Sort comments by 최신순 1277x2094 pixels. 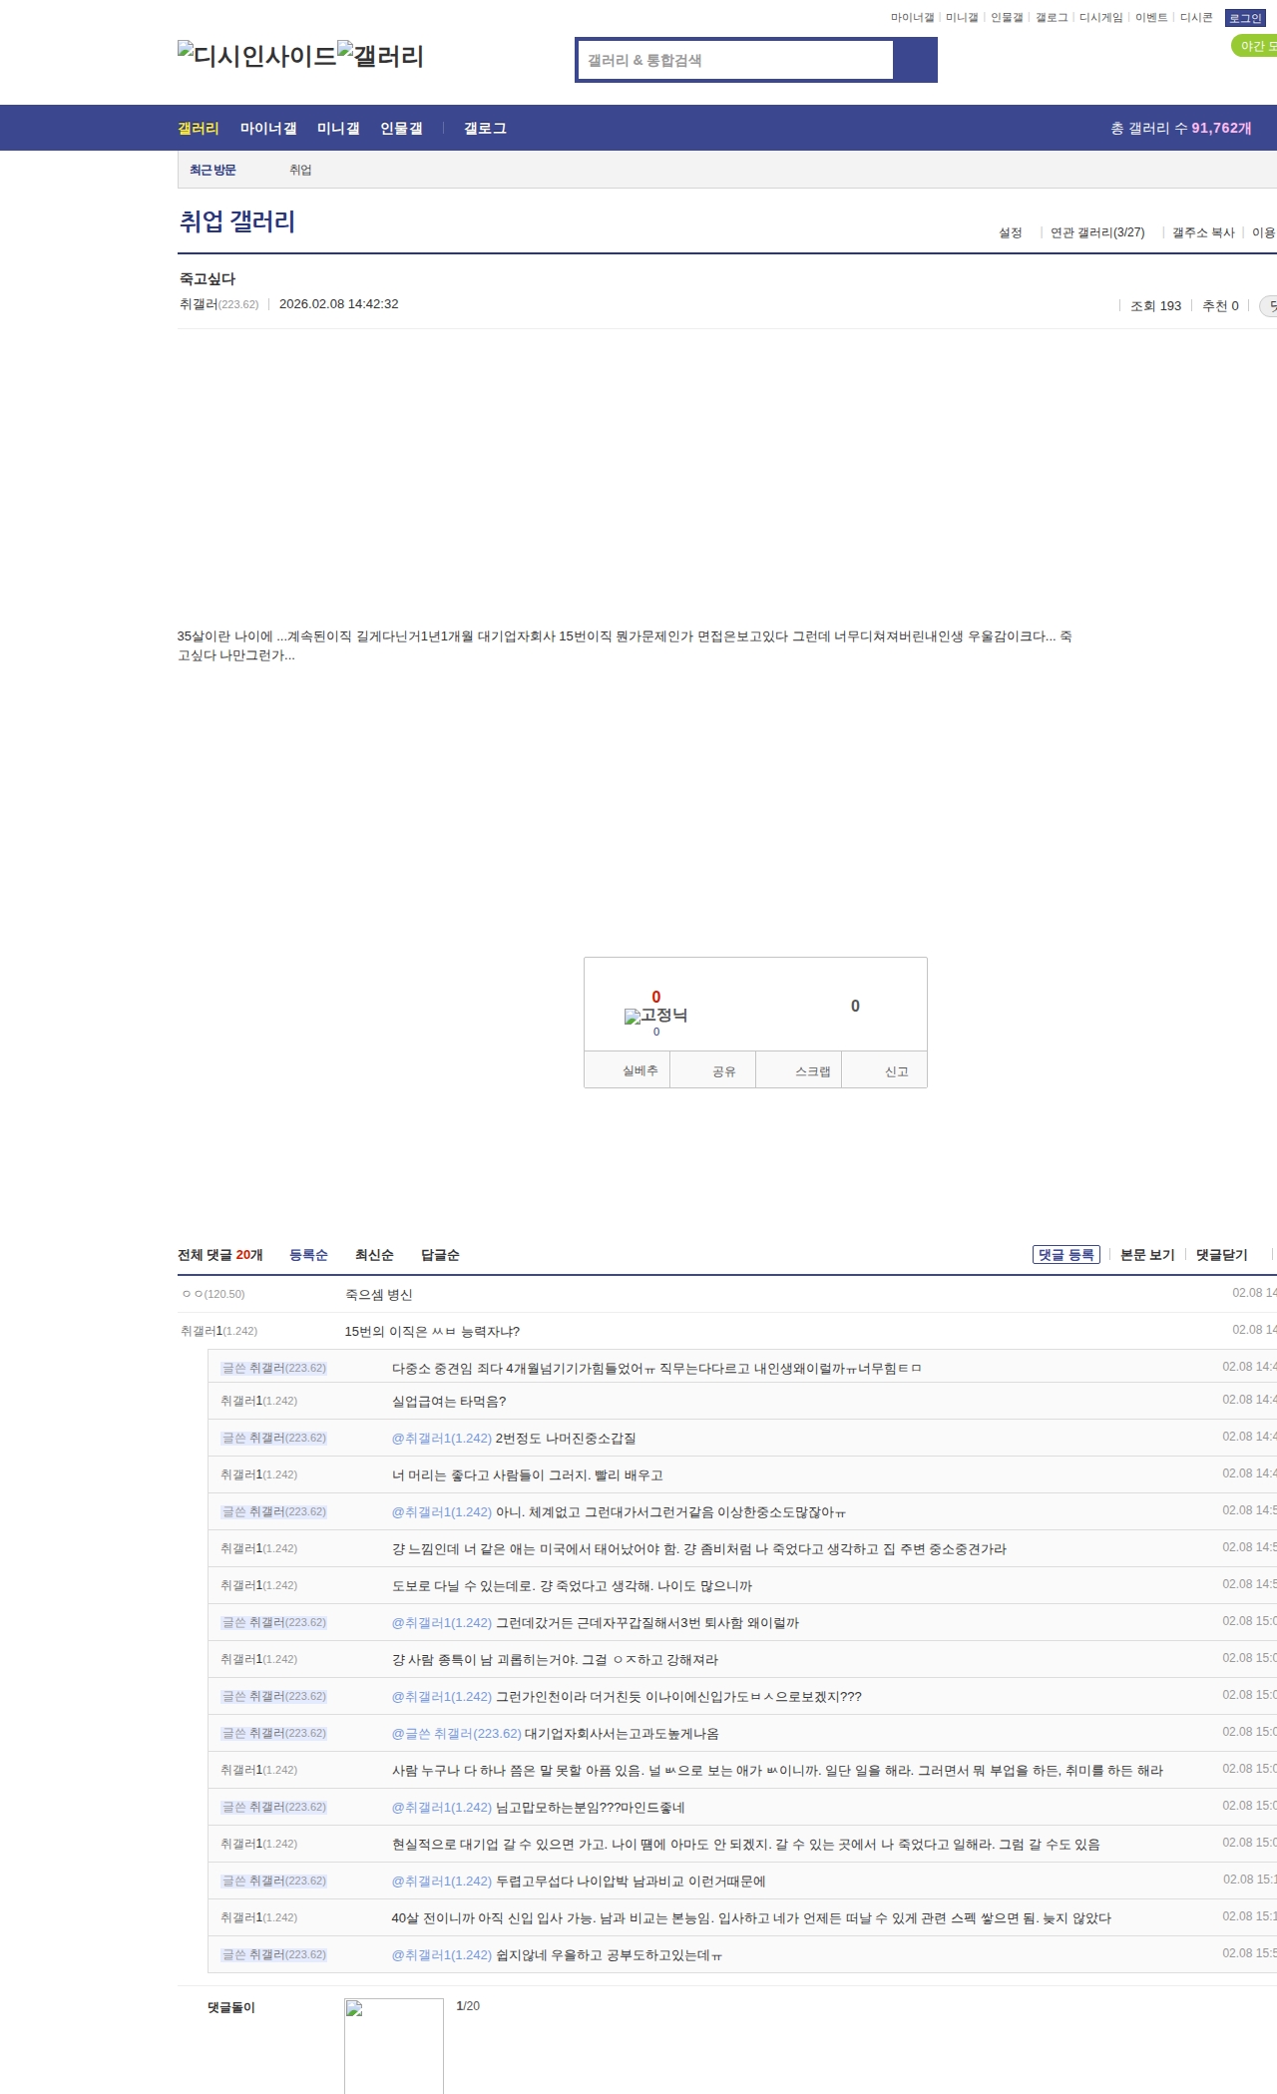(374, 1255)
